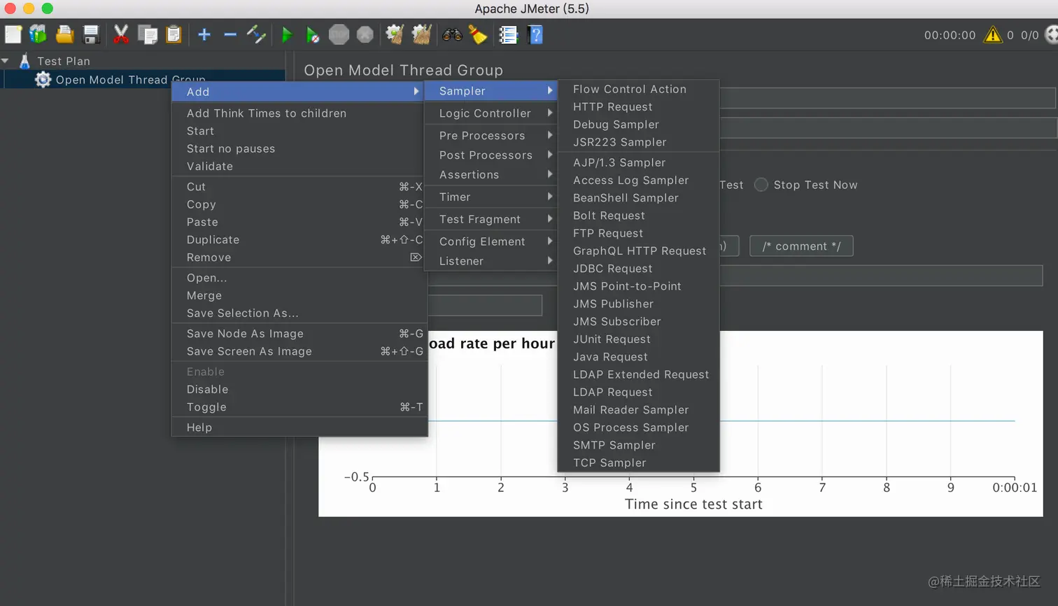Click Save Selection As... entry
The width and height of the screenshot is (1058, 606).
(299, 313)
